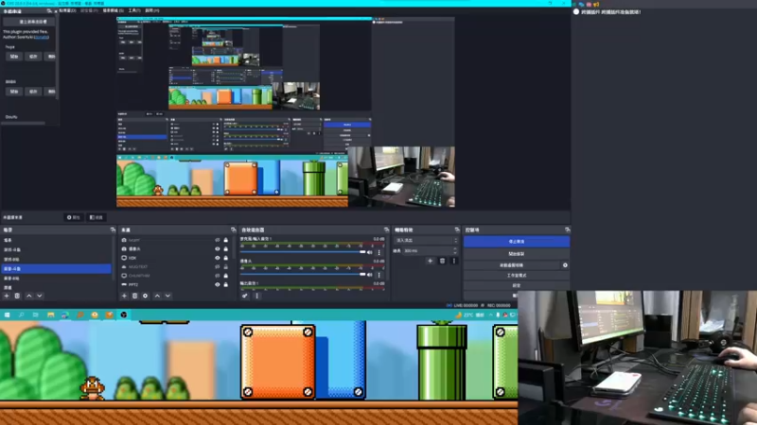Image resolution: width=757 pixels, height=425 pixels.
Task: Open the taskbar weather widget showing 23°C
Action: click(470, 314)
